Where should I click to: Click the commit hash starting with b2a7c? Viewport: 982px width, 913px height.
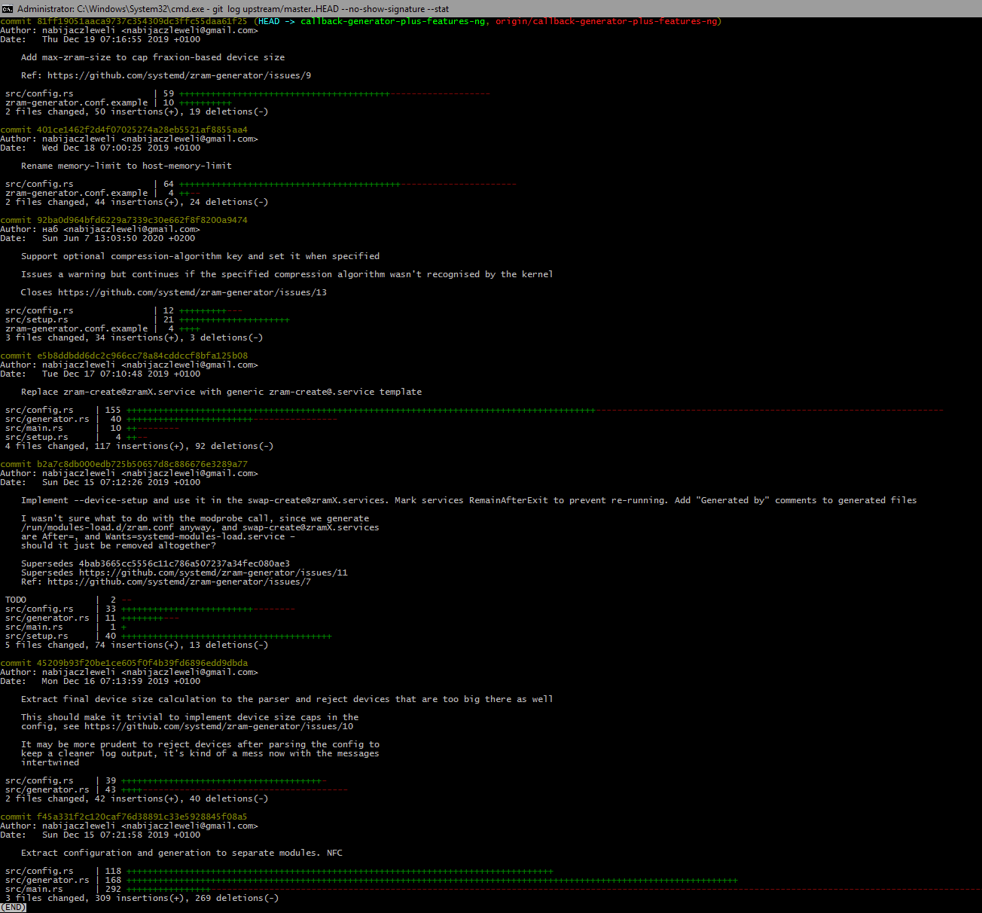tap(142, 464)
